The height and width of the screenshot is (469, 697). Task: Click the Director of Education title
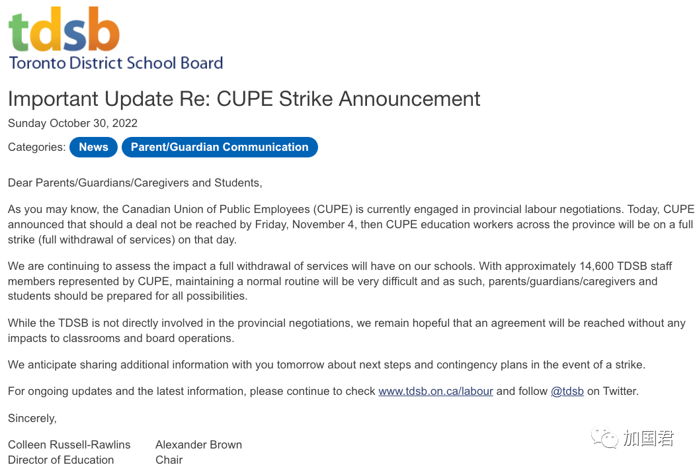61,460
